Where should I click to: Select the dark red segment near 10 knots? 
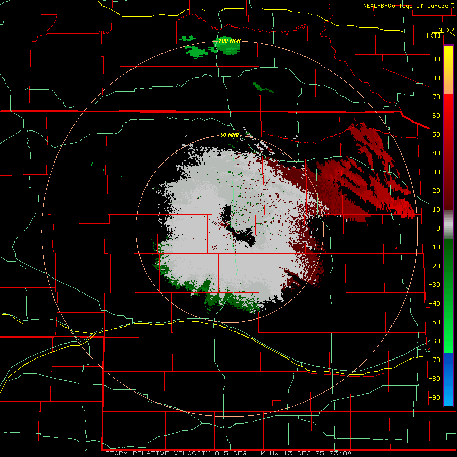point(448,201)
